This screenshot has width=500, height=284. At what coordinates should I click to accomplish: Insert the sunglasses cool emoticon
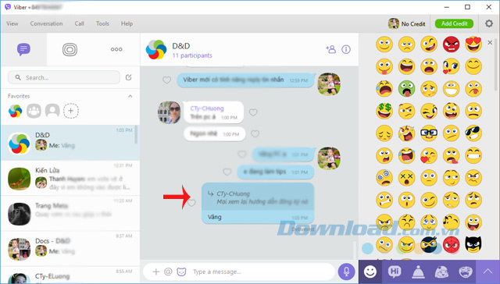(473, 133)
